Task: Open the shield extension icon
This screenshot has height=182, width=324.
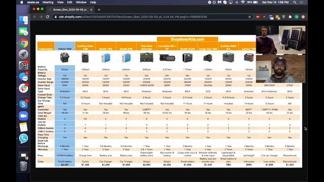Action: (284, 17)
